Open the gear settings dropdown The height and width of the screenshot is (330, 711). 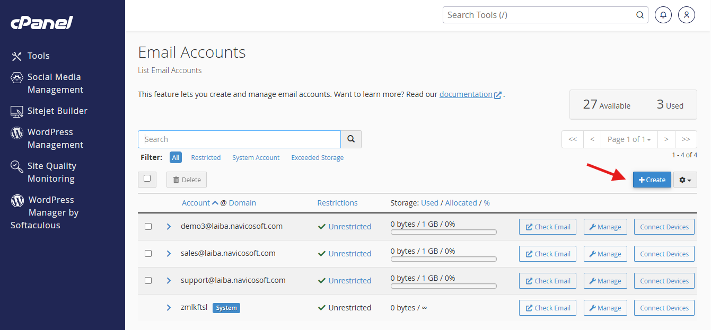tap(685, 180)
